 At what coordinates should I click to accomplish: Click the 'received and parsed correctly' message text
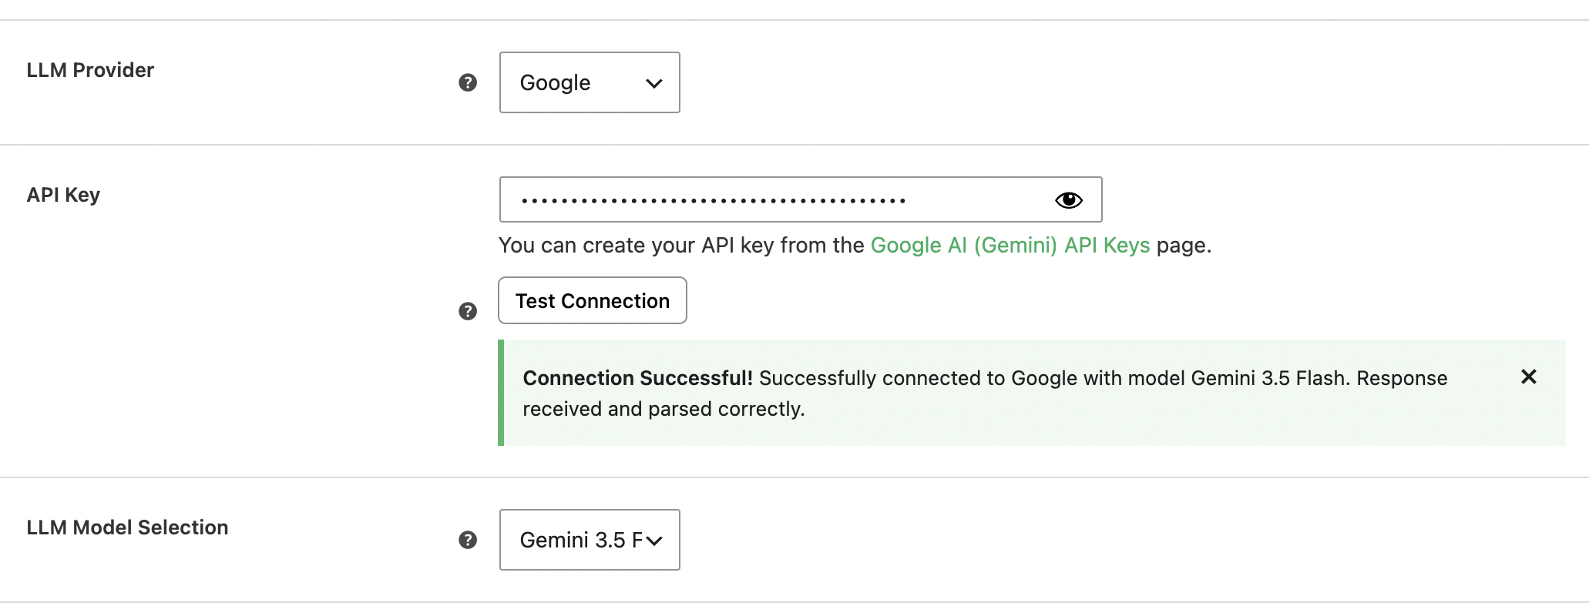point(663,409)
